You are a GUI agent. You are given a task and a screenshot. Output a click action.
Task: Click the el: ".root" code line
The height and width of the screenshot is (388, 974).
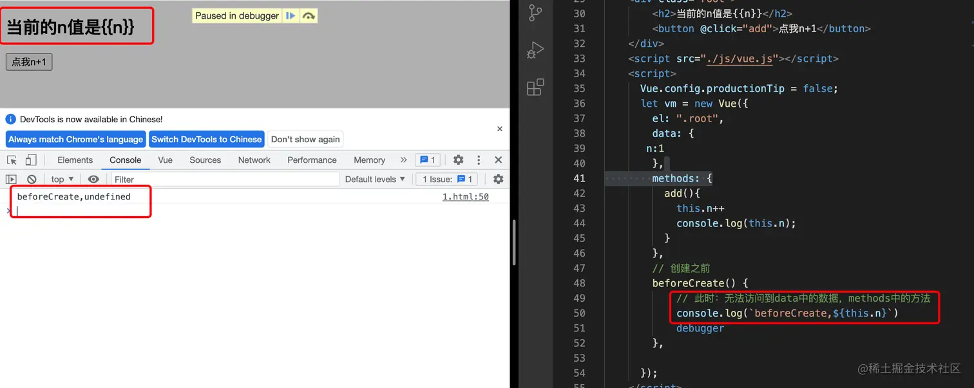tap(688, 118)
